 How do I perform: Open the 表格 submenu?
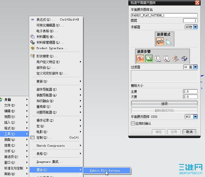56,154
